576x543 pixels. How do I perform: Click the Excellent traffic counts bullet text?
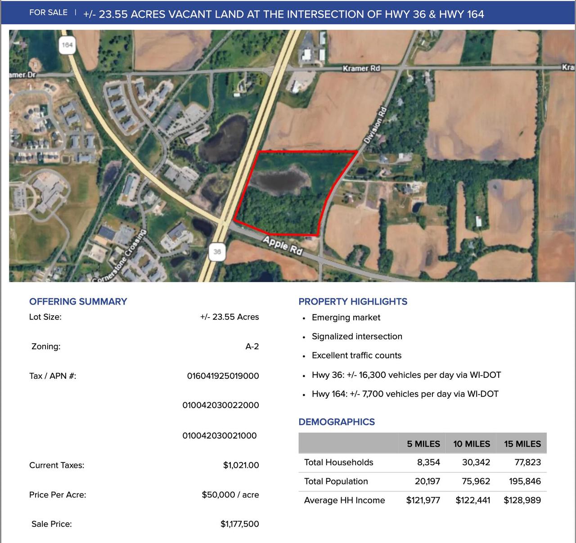[356, 355]
